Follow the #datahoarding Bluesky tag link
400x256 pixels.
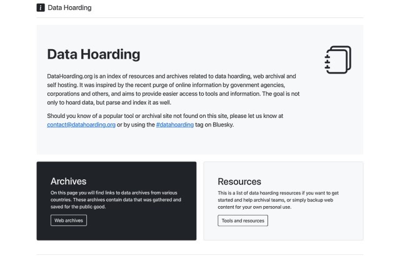(x=175, y=125)
